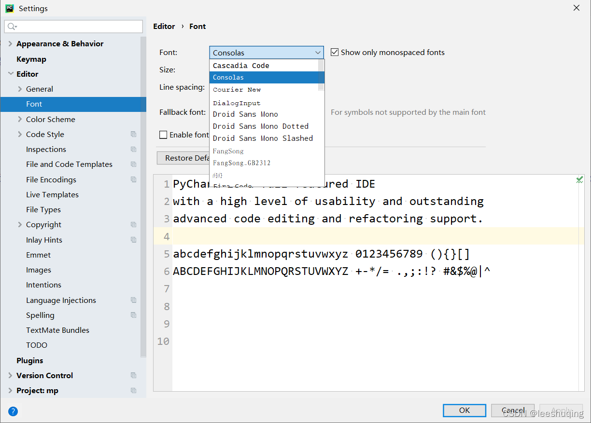Viewport: 591px width, 423px height.
Task: Expand the Project: mp node
Action: click(x=10, y=390)
